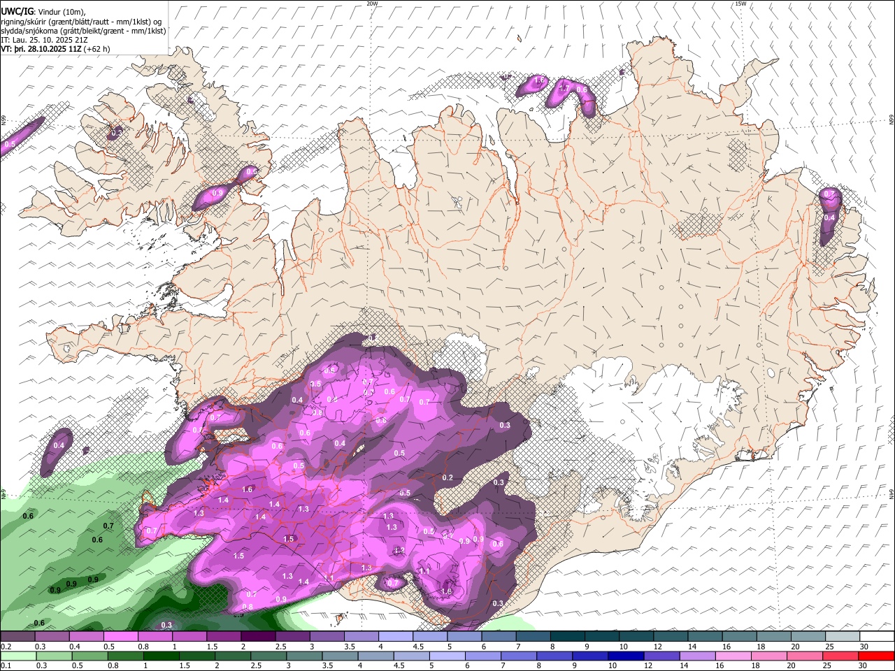This screenshot has height=671, width=895.
Task: Click the 1.2 snow value on the map
Action: pos(399,551)
